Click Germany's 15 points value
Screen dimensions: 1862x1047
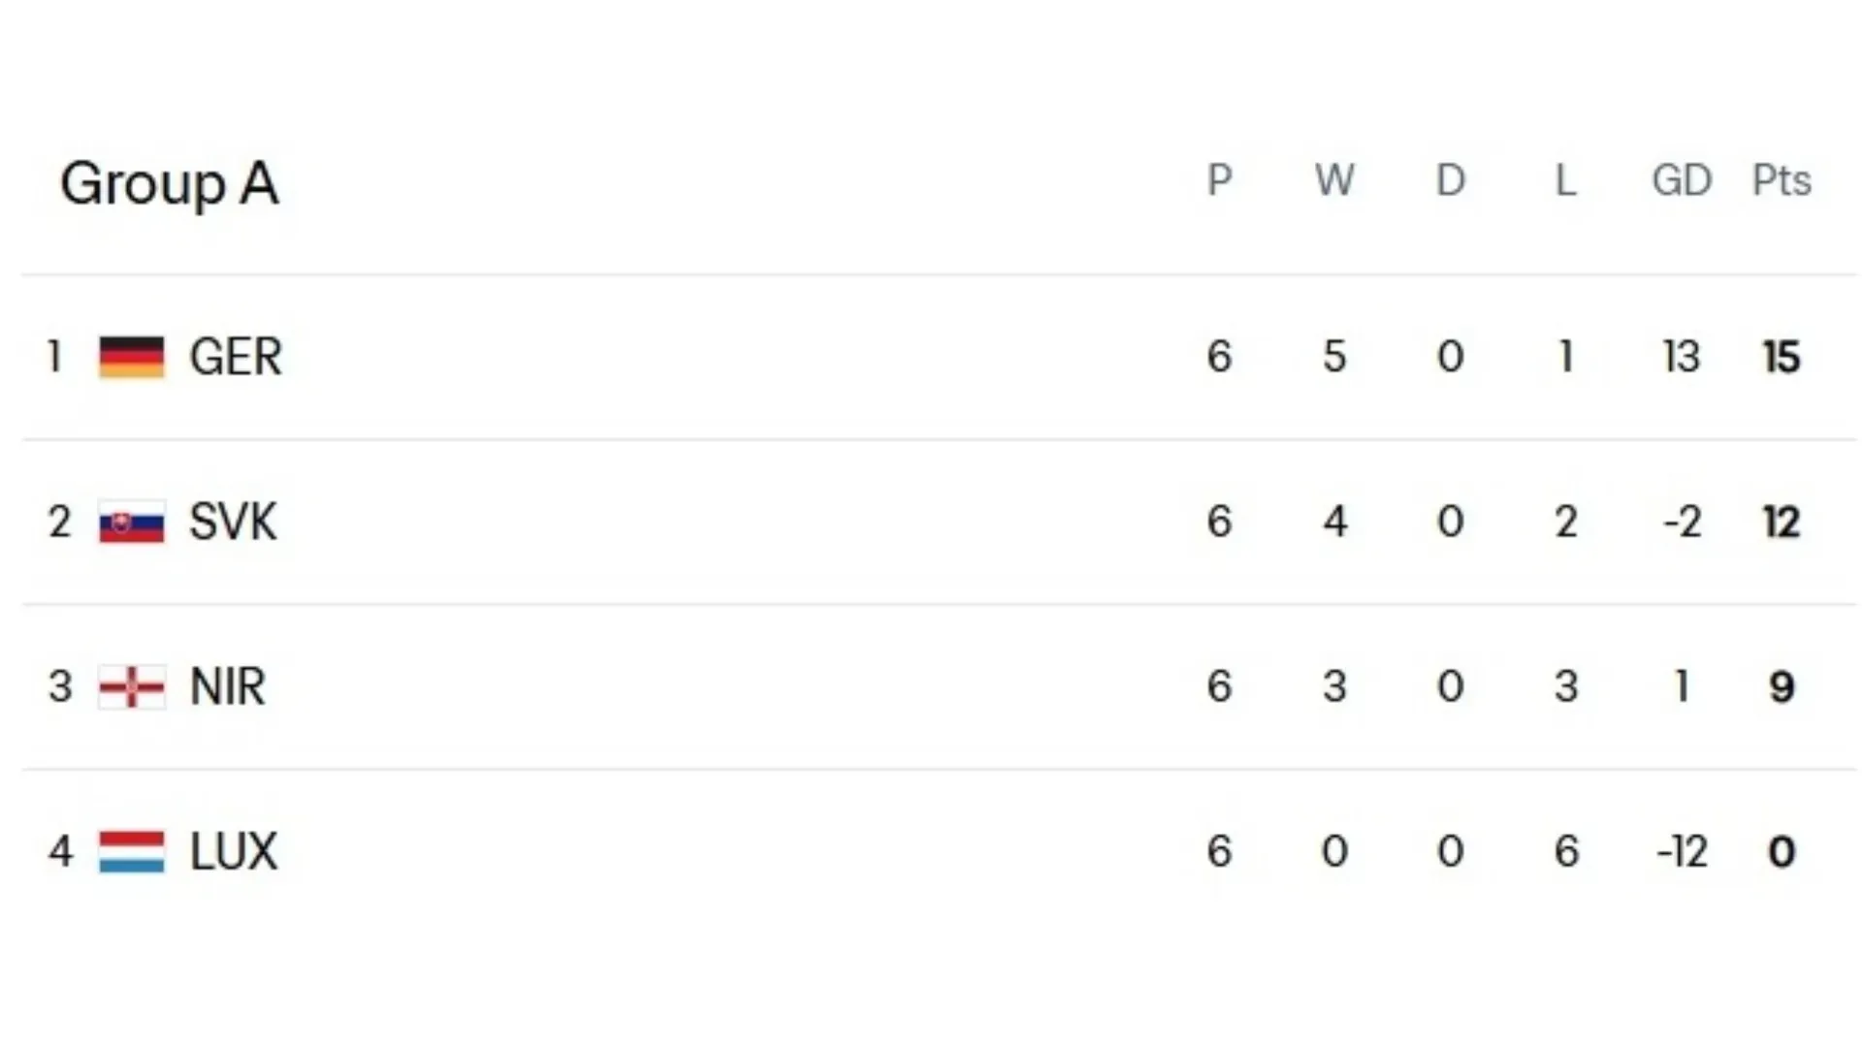pos(1782,357)
